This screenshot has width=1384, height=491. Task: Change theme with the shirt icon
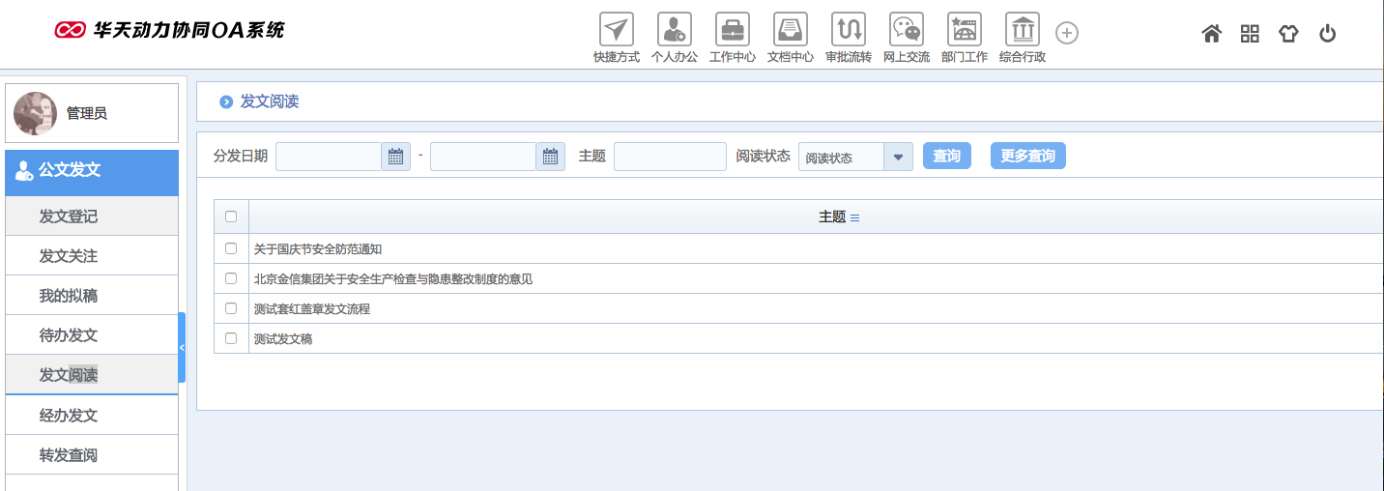click(x=1288, y=34)
